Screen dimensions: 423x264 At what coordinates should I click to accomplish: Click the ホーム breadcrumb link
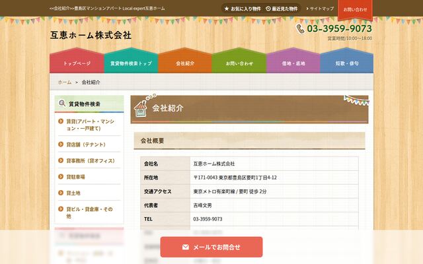click(x=65, y=82)
